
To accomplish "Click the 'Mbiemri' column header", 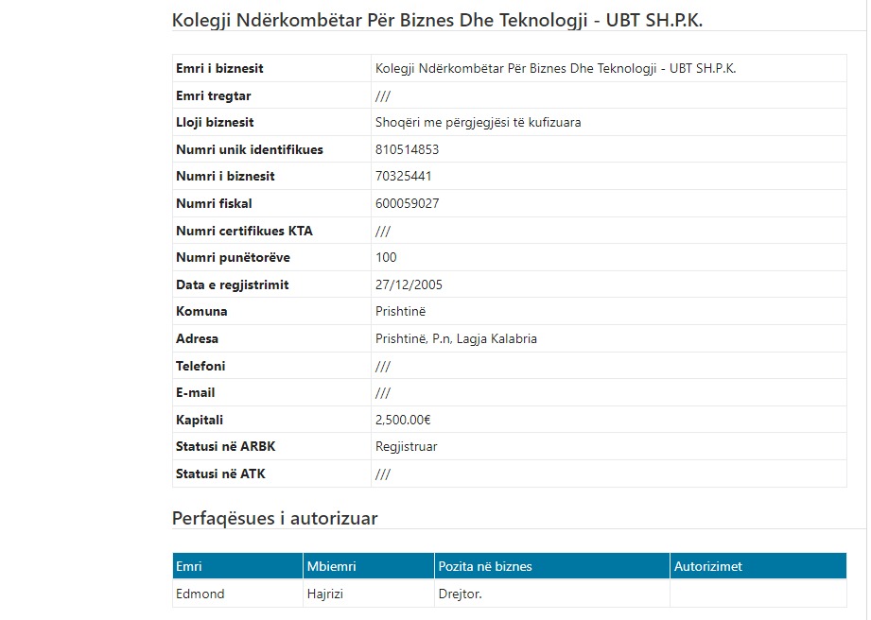I will [x=329, y=566].
